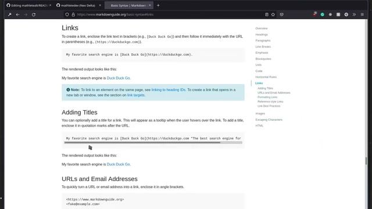
Task: Click the <https://www.markdownguide.org> code line
Action: 95,200
